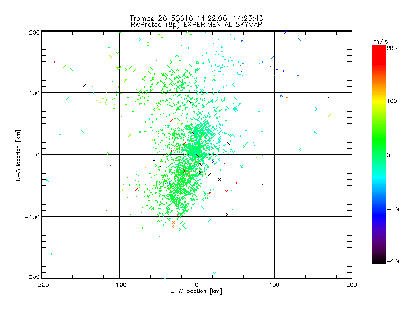Click the x-axis tick label -200
Viewport: 414px width, 310px height.
[41, 285]
